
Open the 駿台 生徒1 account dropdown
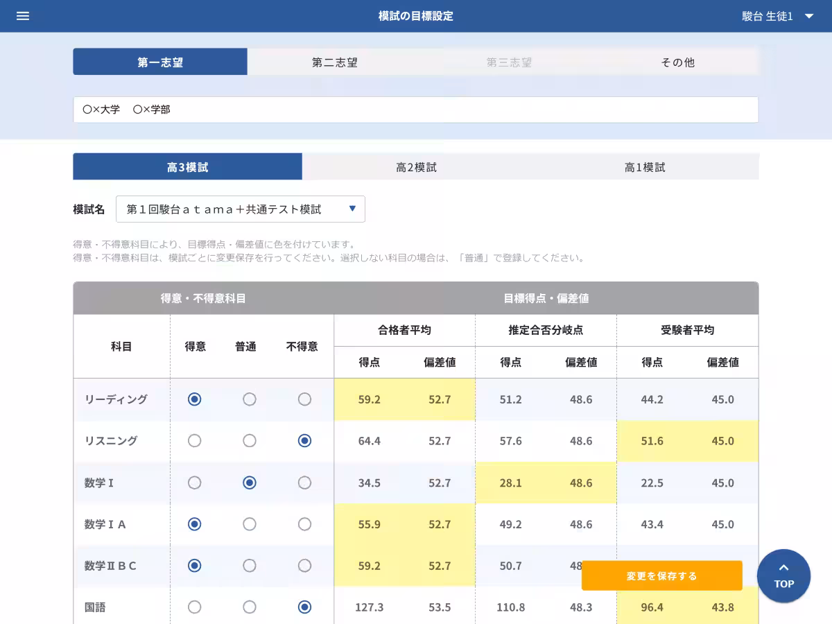coord(777,15)
